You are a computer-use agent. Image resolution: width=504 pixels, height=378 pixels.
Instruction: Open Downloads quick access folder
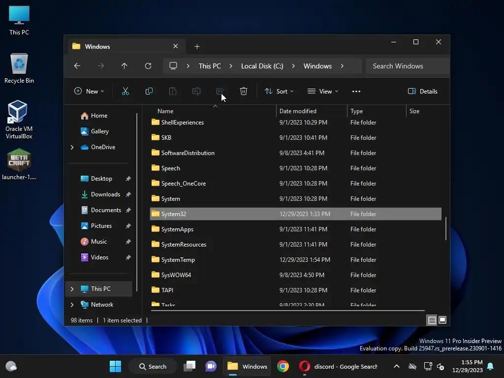click(x=100, y=194)
